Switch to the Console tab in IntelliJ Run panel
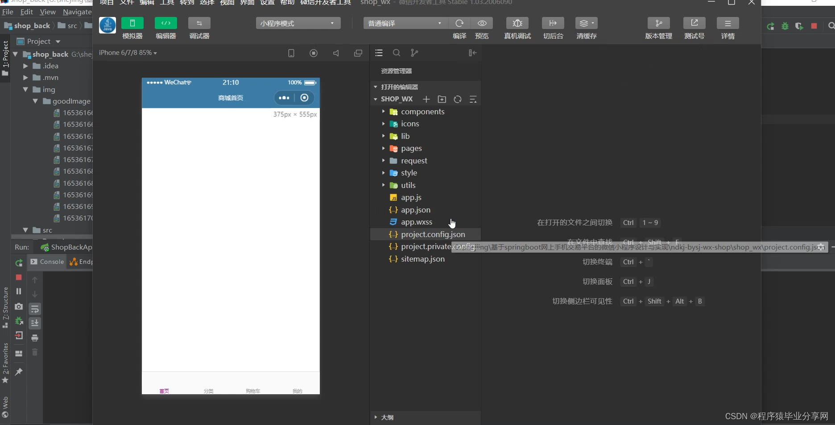Image resolution: width=835 pixels, height=425 pixels. tap(47, 262)
